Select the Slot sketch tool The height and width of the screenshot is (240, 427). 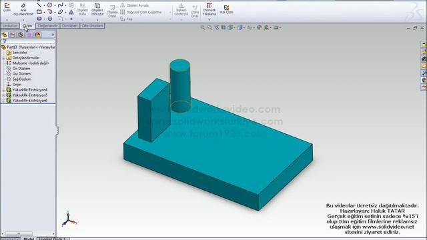click(x=39, y=19)
